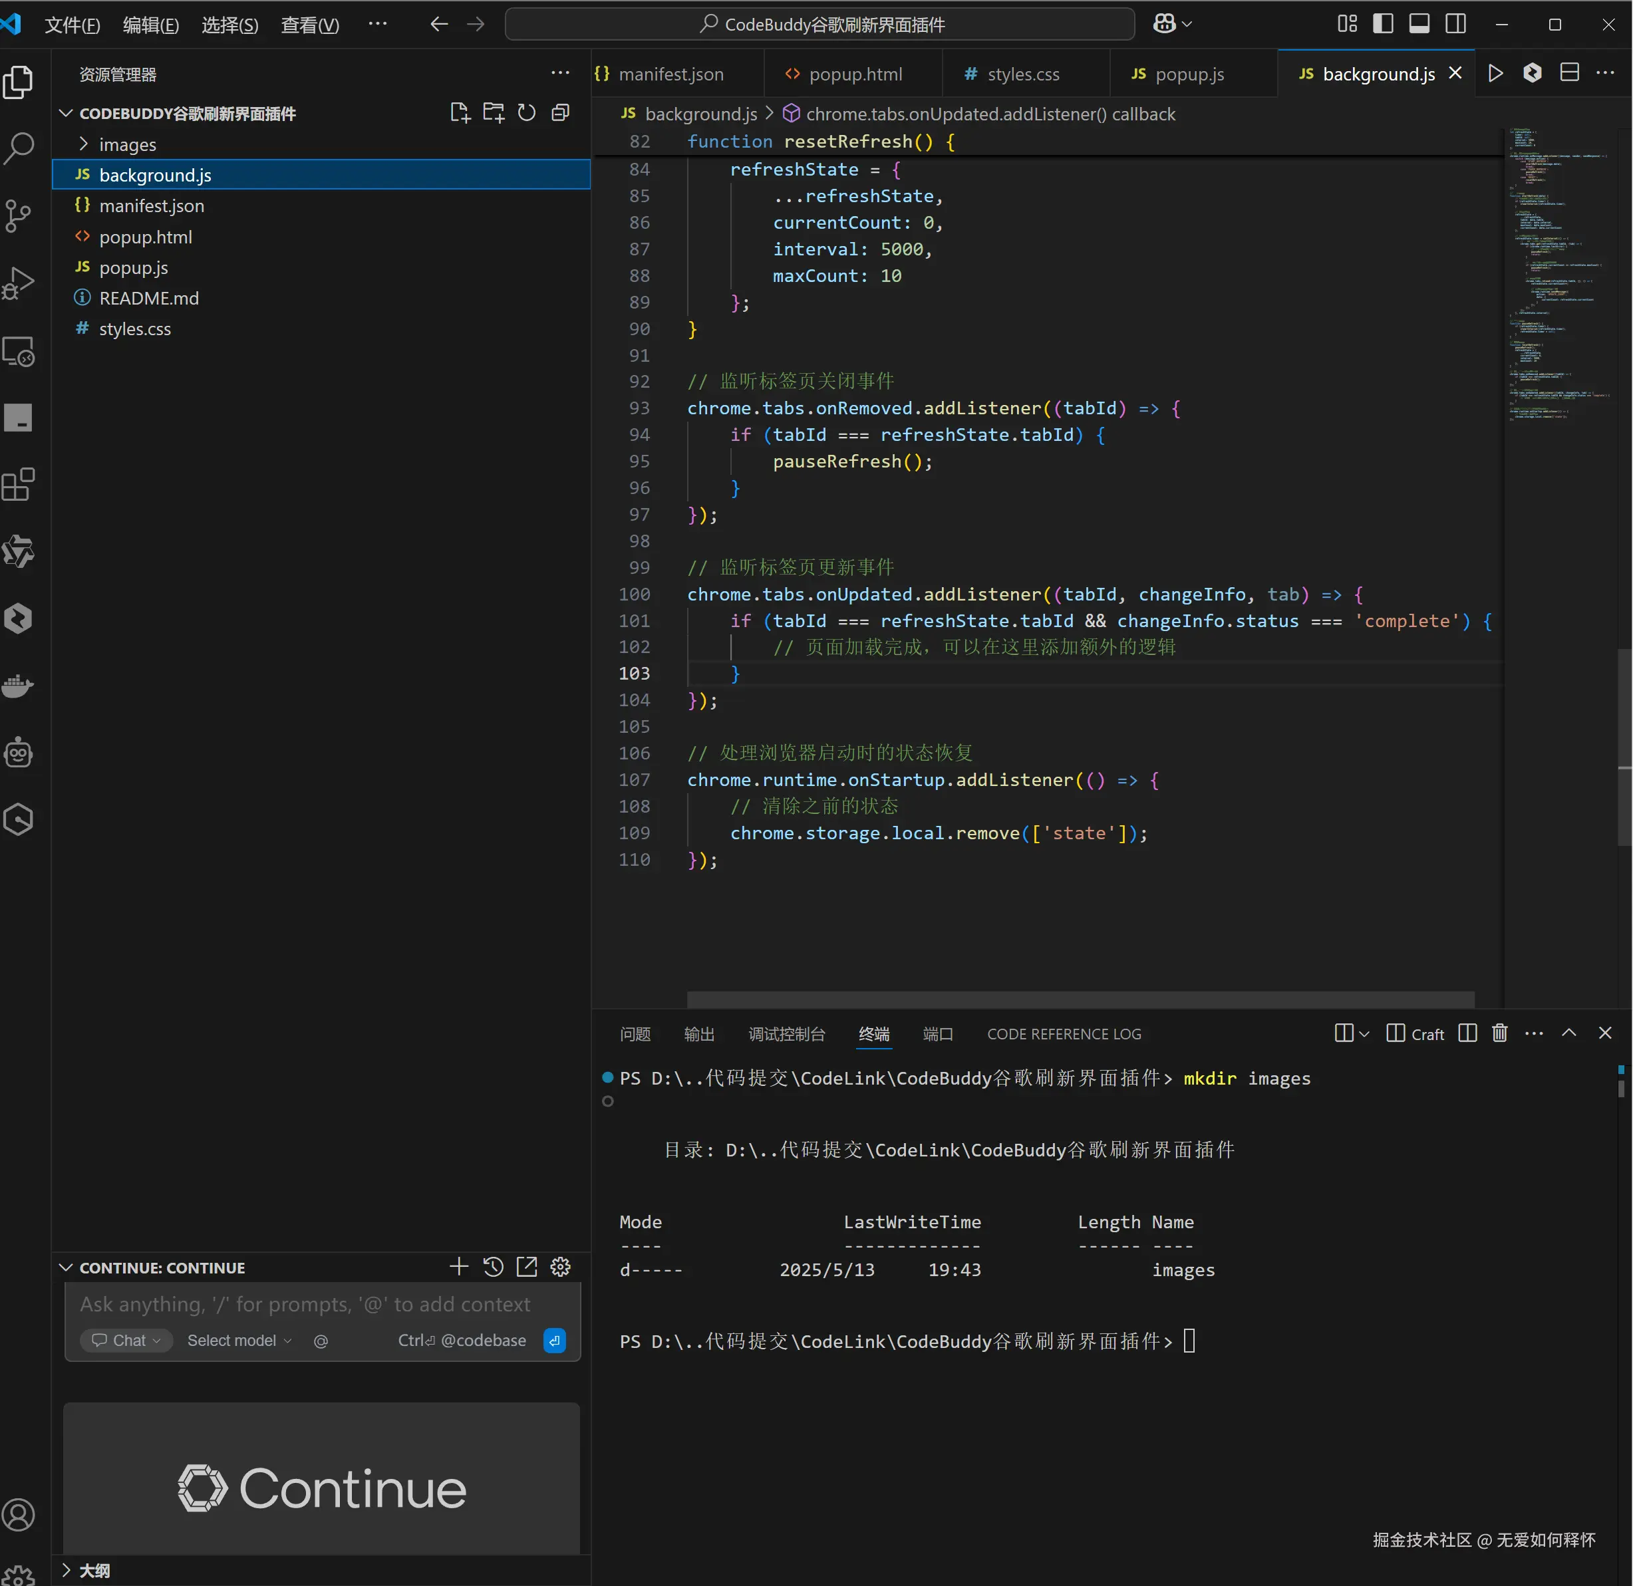Expand the images folder

click(x=126, y=144)
